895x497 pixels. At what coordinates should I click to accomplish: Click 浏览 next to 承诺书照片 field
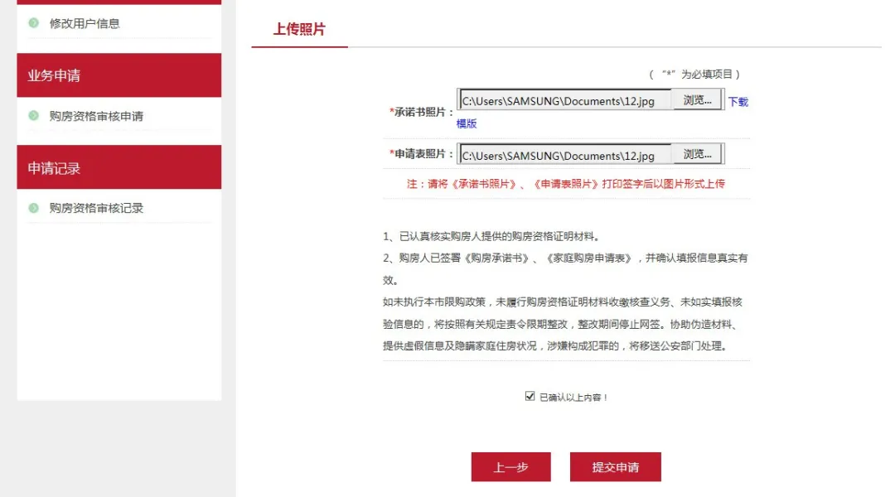point(697,99)
